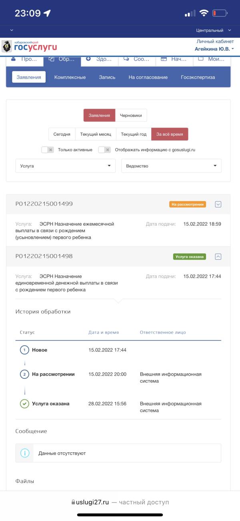Collapse application P01220215001498 details
240x521 pixels.
tap(218, 256)
